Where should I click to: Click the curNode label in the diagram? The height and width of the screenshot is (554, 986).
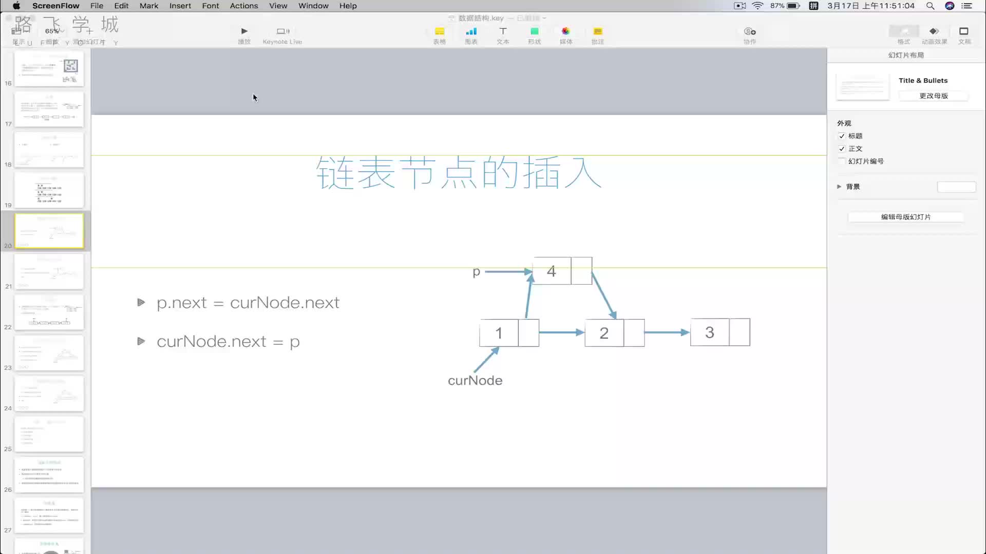[475, 381]
